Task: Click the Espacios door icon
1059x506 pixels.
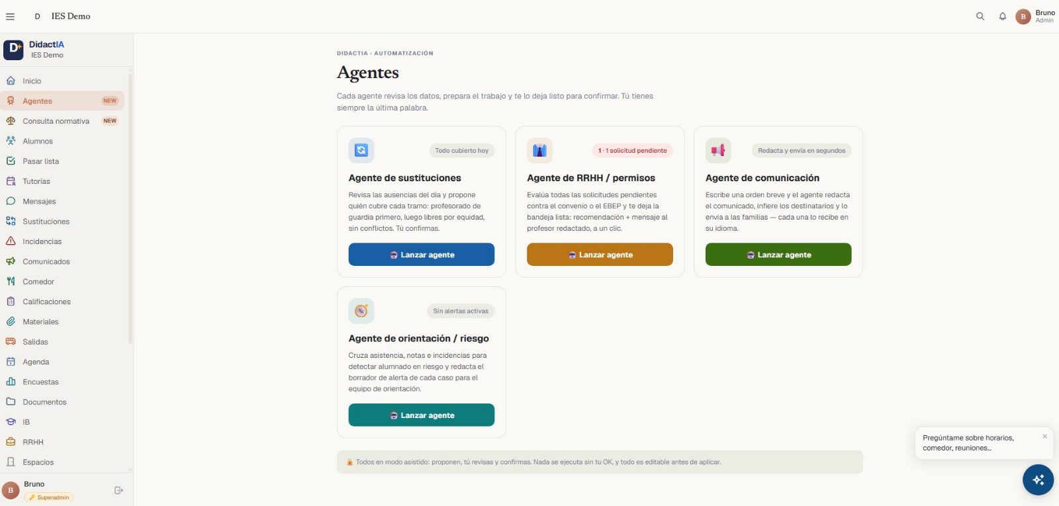Action: point(11,462)
